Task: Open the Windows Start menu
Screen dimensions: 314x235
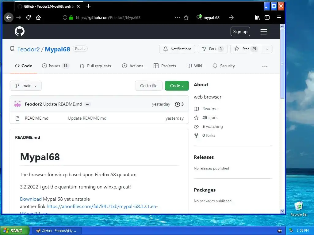Action: tap(15, 231)
